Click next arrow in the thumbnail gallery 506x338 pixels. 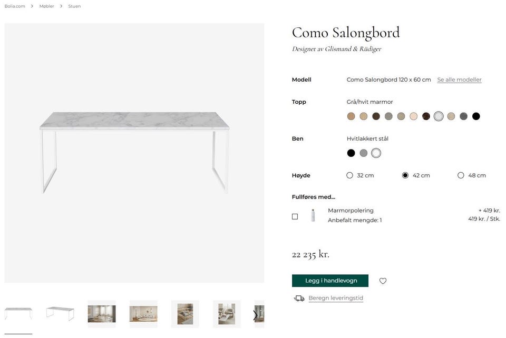coord(256,315)
